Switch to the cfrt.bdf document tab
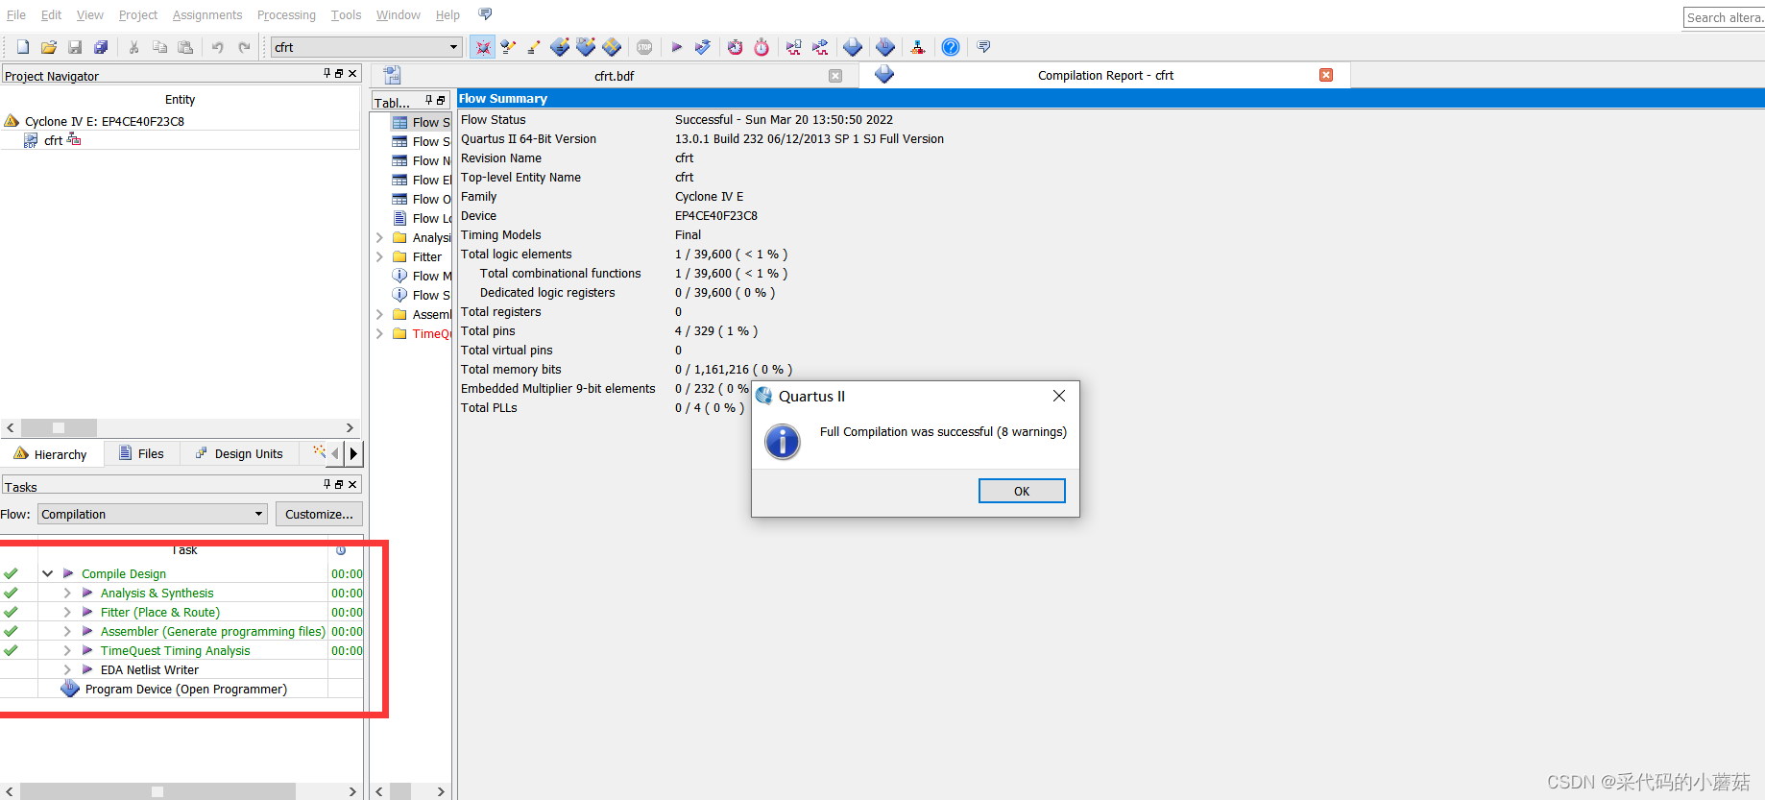 coord(614,76)
